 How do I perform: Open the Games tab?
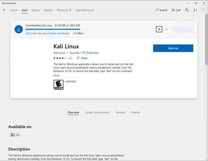point(36,10)
